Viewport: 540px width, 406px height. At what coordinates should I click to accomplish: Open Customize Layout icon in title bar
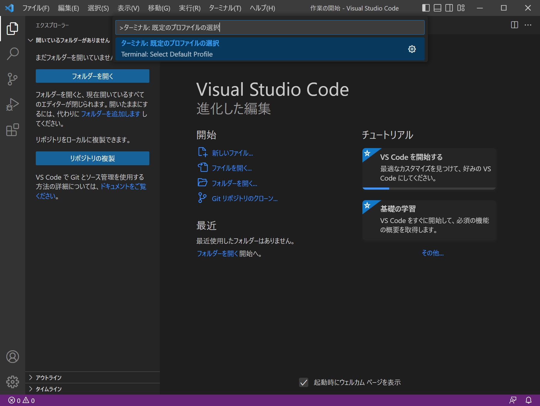(461, 8)
